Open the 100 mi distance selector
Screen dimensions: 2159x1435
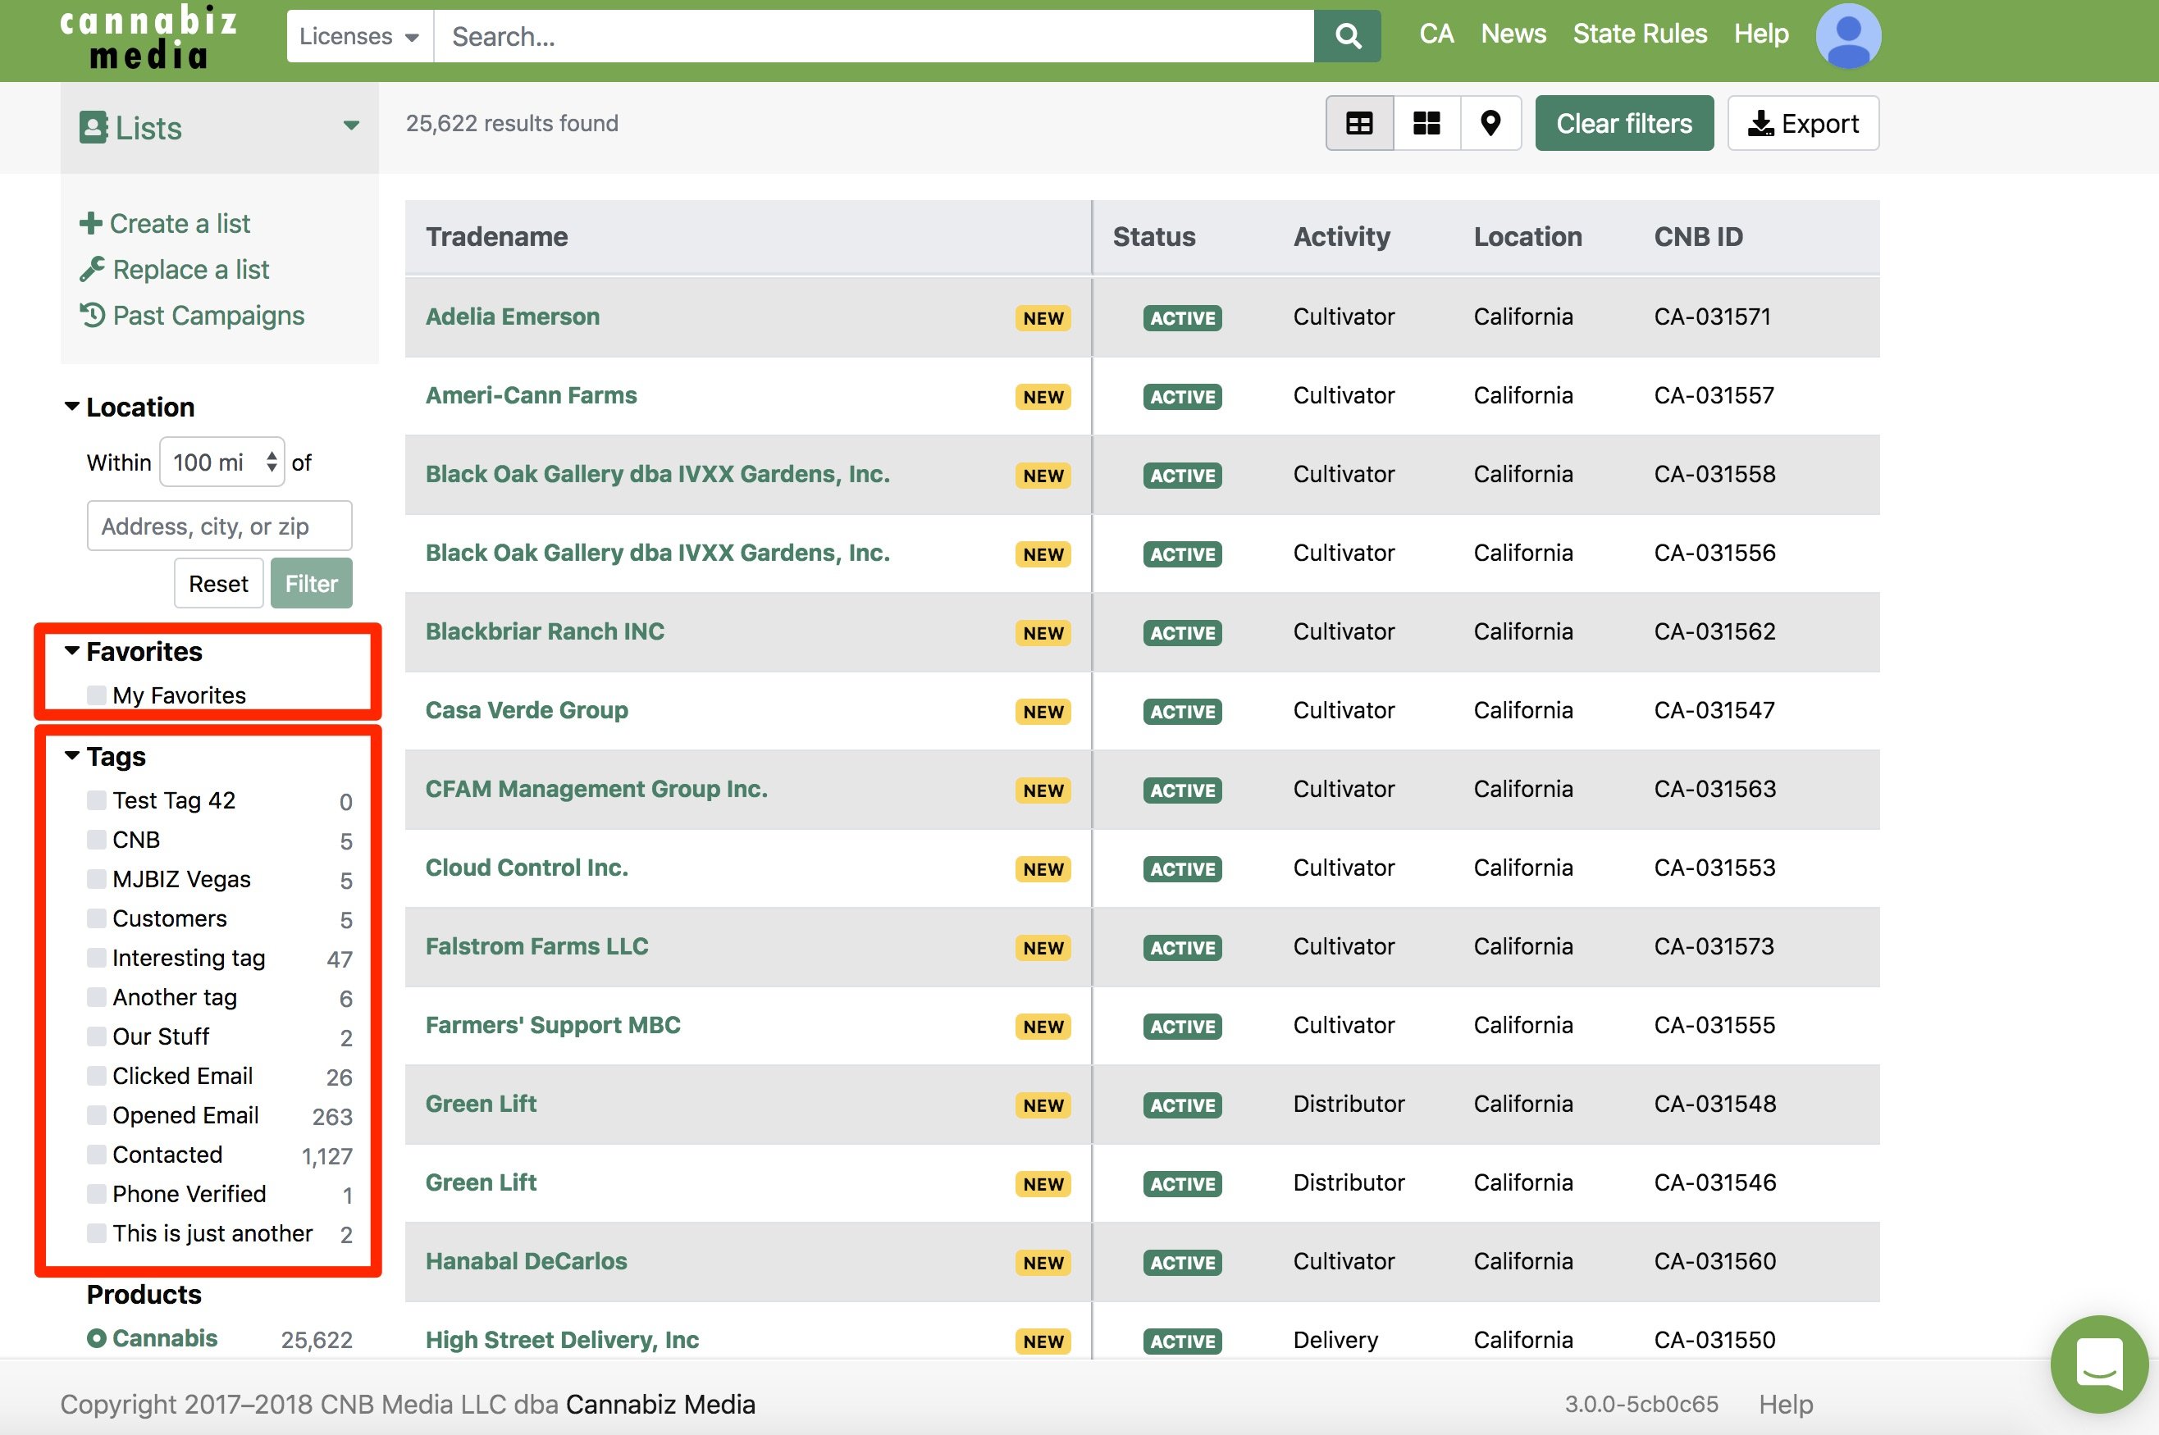point(222,462)
